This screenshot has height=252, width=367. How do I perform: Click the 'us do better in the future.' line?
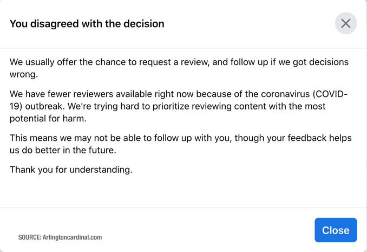tap(63, 150)
